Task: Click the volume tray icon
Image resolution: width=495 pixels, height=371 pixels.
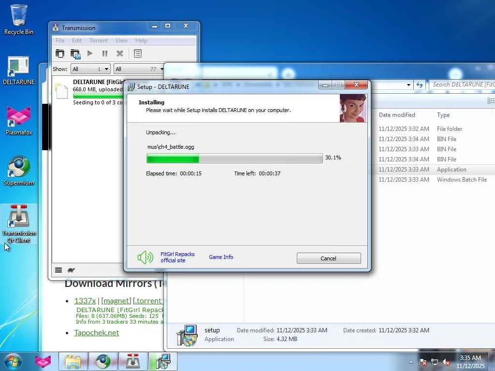Action: click(x=446, y=362)
